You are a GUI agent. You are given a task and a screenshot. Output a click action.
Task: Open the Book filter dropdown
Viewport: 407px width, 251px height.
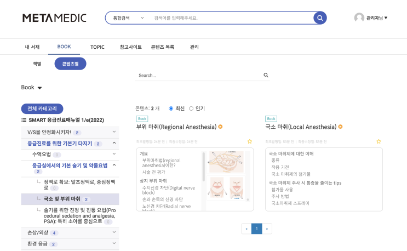tap(31, 88)
